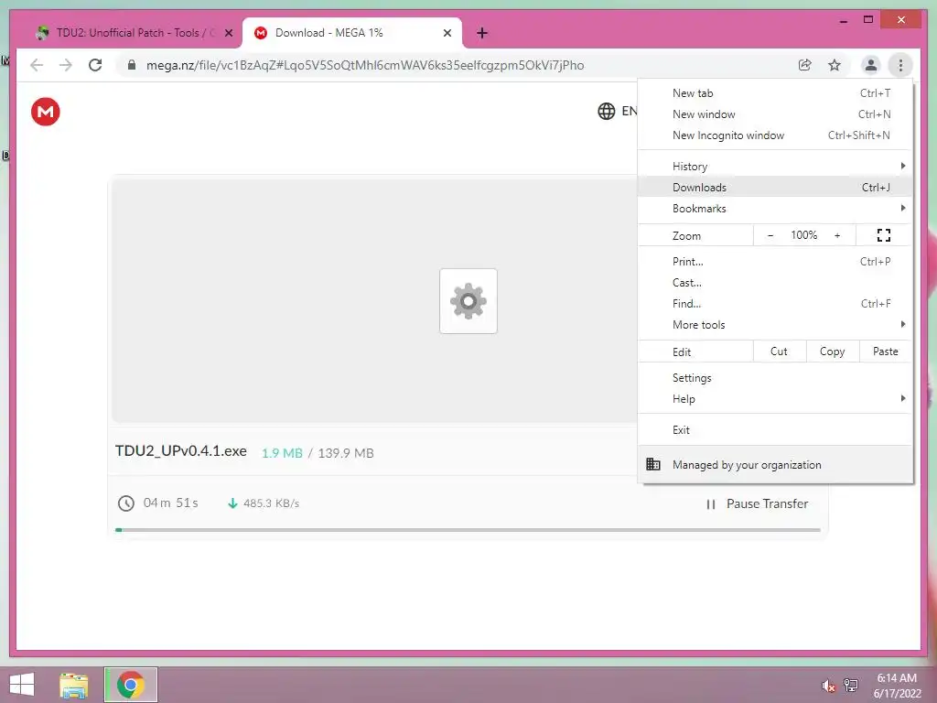Image resolution: width=937 pixels, height=703 pixels.
Task: Click Managed by your organization
Action: point(775,464)
